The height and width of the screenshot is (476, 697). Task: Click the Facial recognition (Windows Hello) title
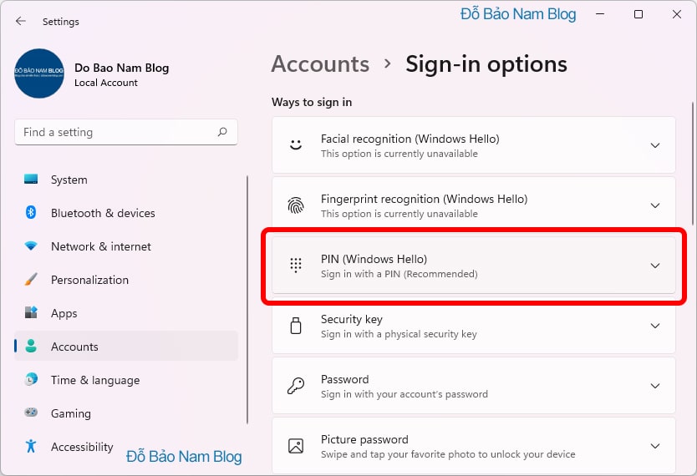click(410, 139)
